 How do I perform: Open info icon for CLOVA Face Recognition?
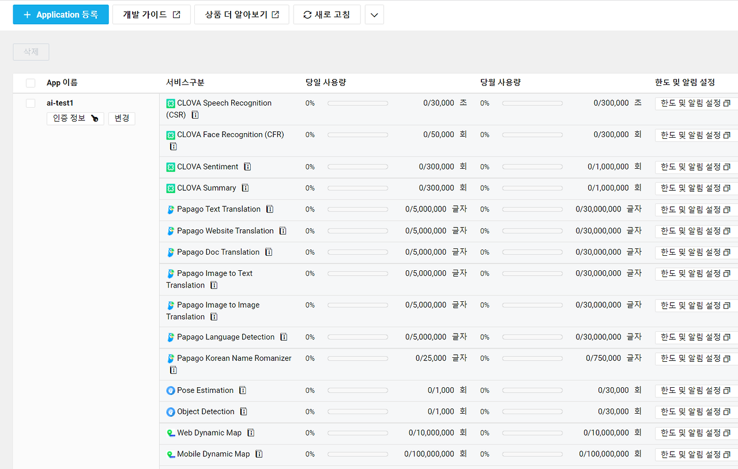[x=173, y=146]
